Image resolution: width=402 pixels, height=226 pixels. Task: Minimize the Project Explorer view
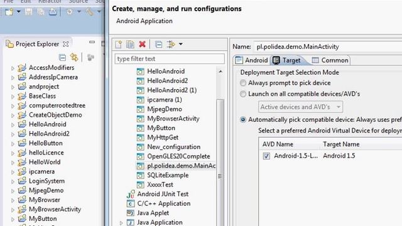[92, 42]
